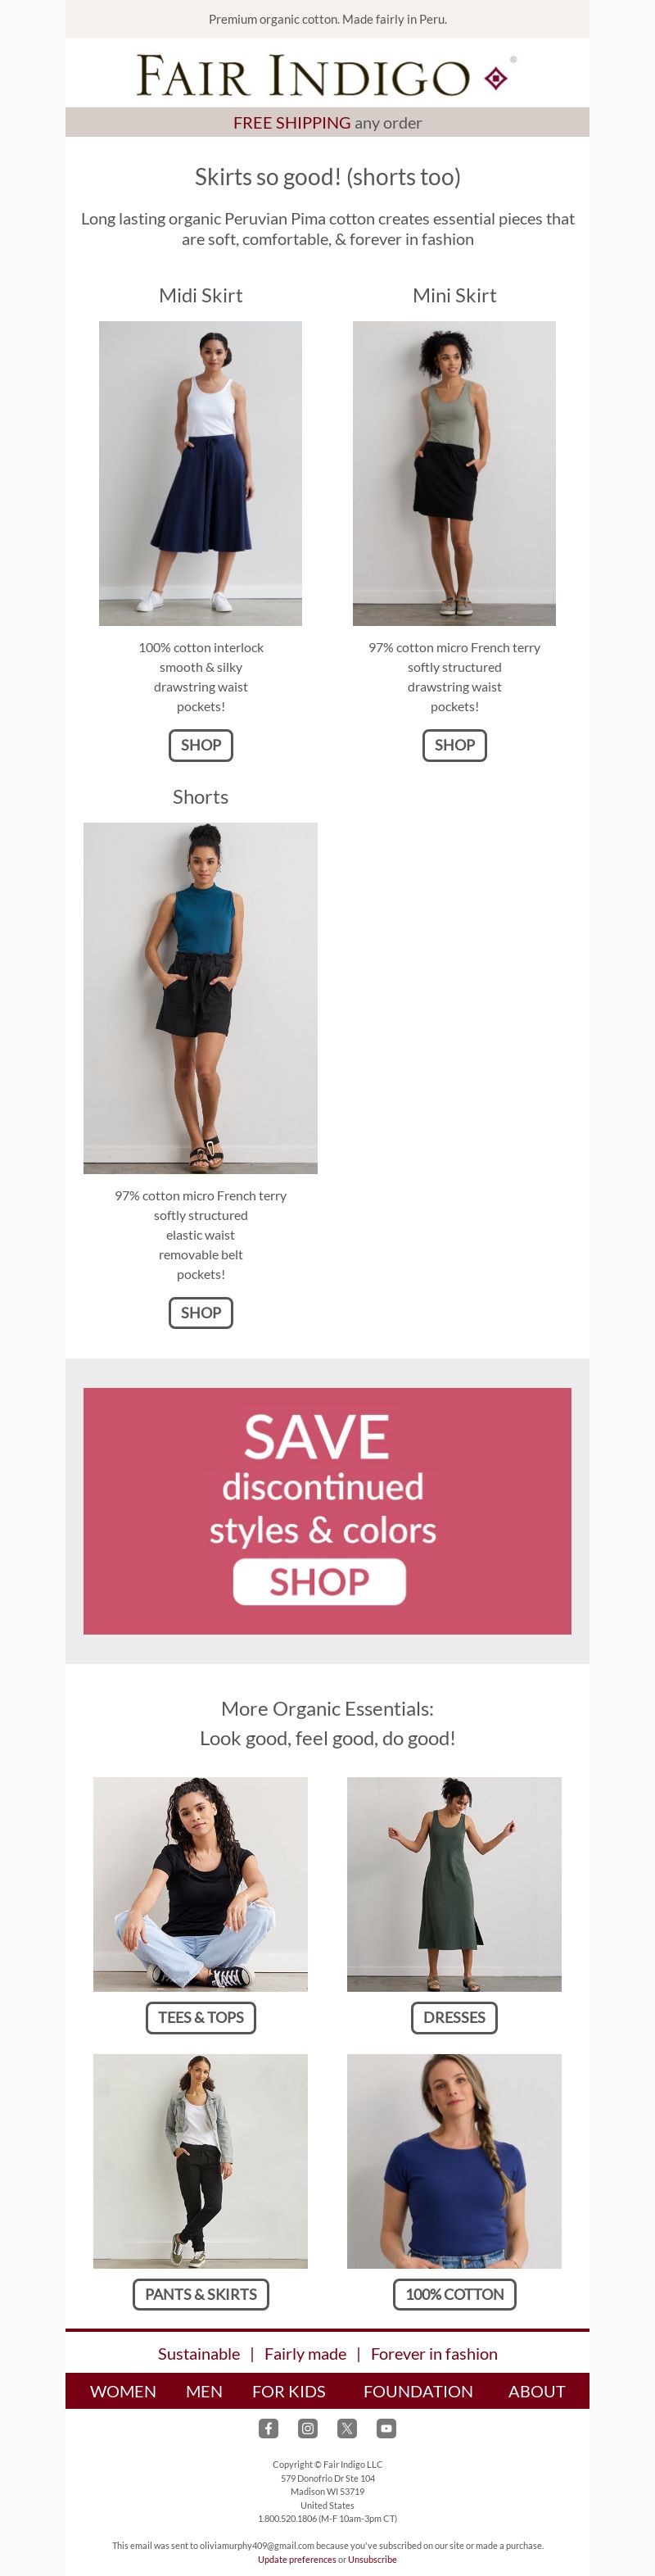Open the Facebook social icon
This screenshot has height=2576, width=655.
[268, 2428]
